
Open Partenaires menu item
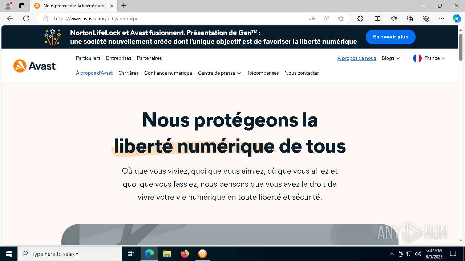pyautogui.click(x=149, y=58)
